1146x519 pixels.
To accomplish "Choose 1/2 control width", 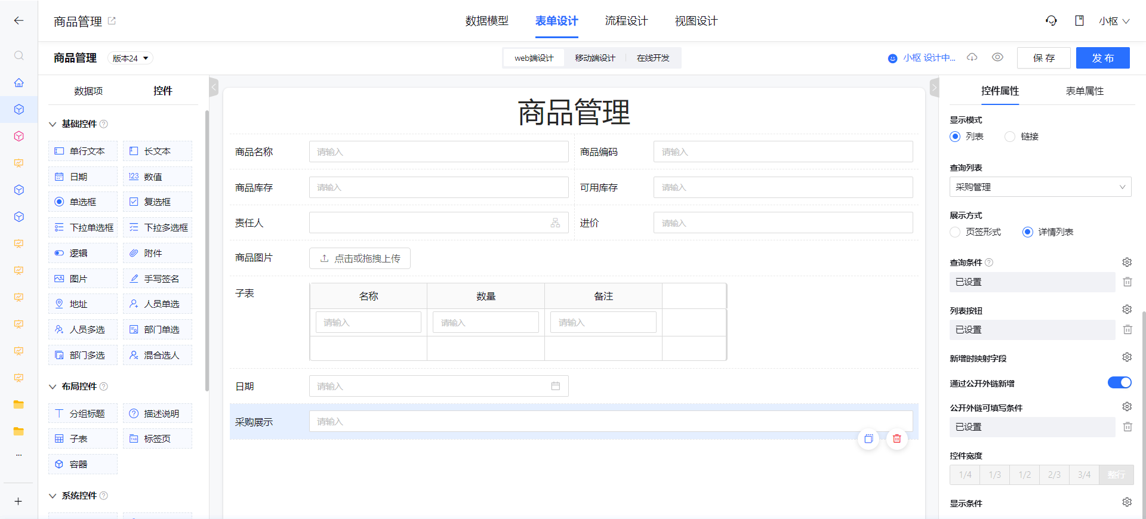I will 1025,475.
